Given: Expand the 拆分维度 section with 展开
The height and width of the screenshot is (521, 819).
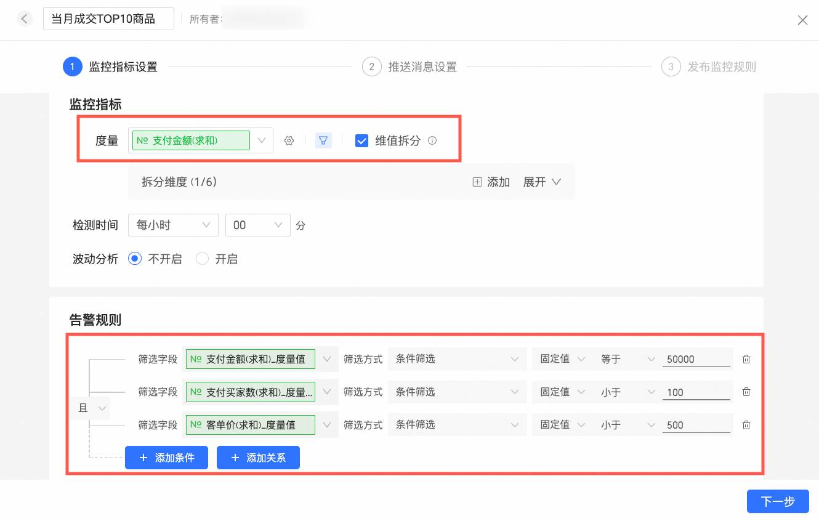Looking at the screenshot, I should (x=542, y=182).
